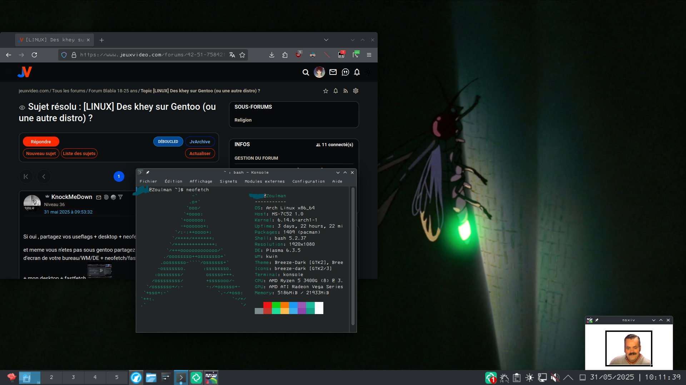Open Konsole Édition menu
Image resolution: width=686 pixels, height=385 pixels.
pos(173,181)
